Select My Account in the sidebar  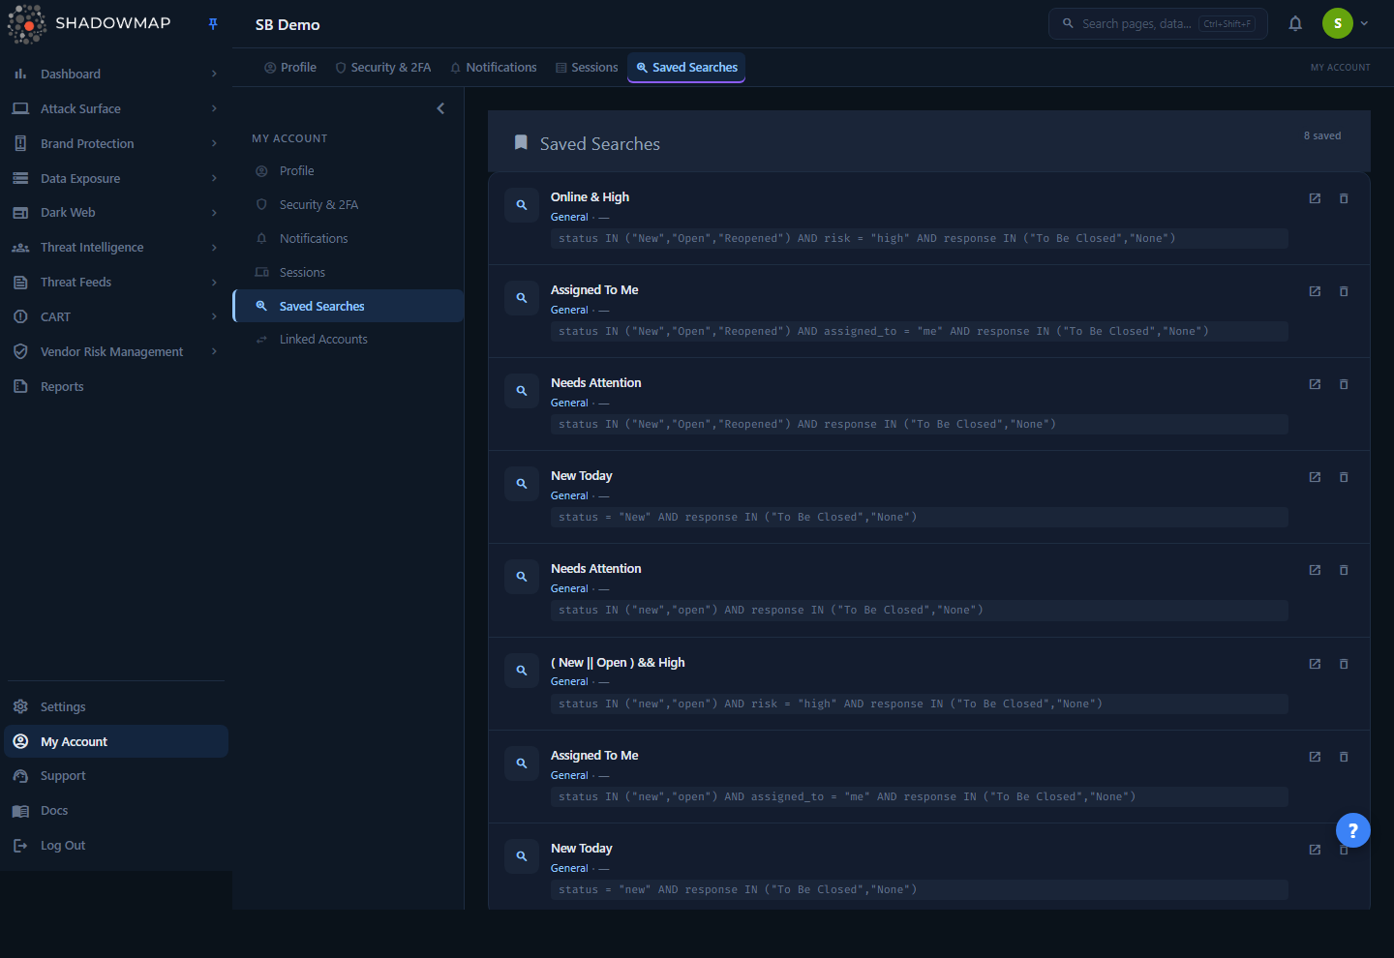click(x=116, y=741)
